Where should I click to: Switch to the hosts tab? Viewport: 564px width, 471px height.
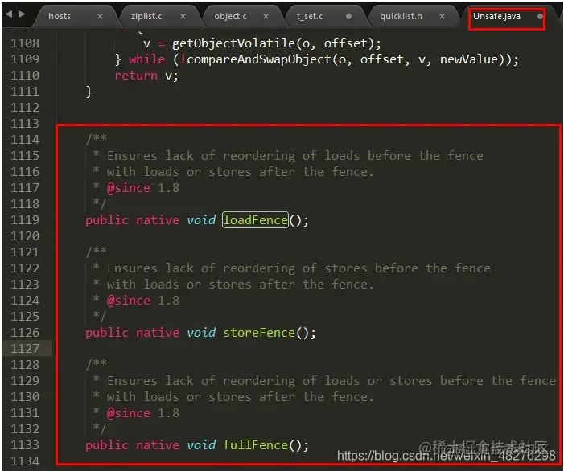(60, 17)
